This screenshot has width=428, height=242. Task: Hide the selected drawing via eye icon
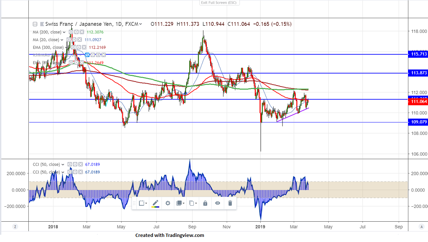coord(218,203)
